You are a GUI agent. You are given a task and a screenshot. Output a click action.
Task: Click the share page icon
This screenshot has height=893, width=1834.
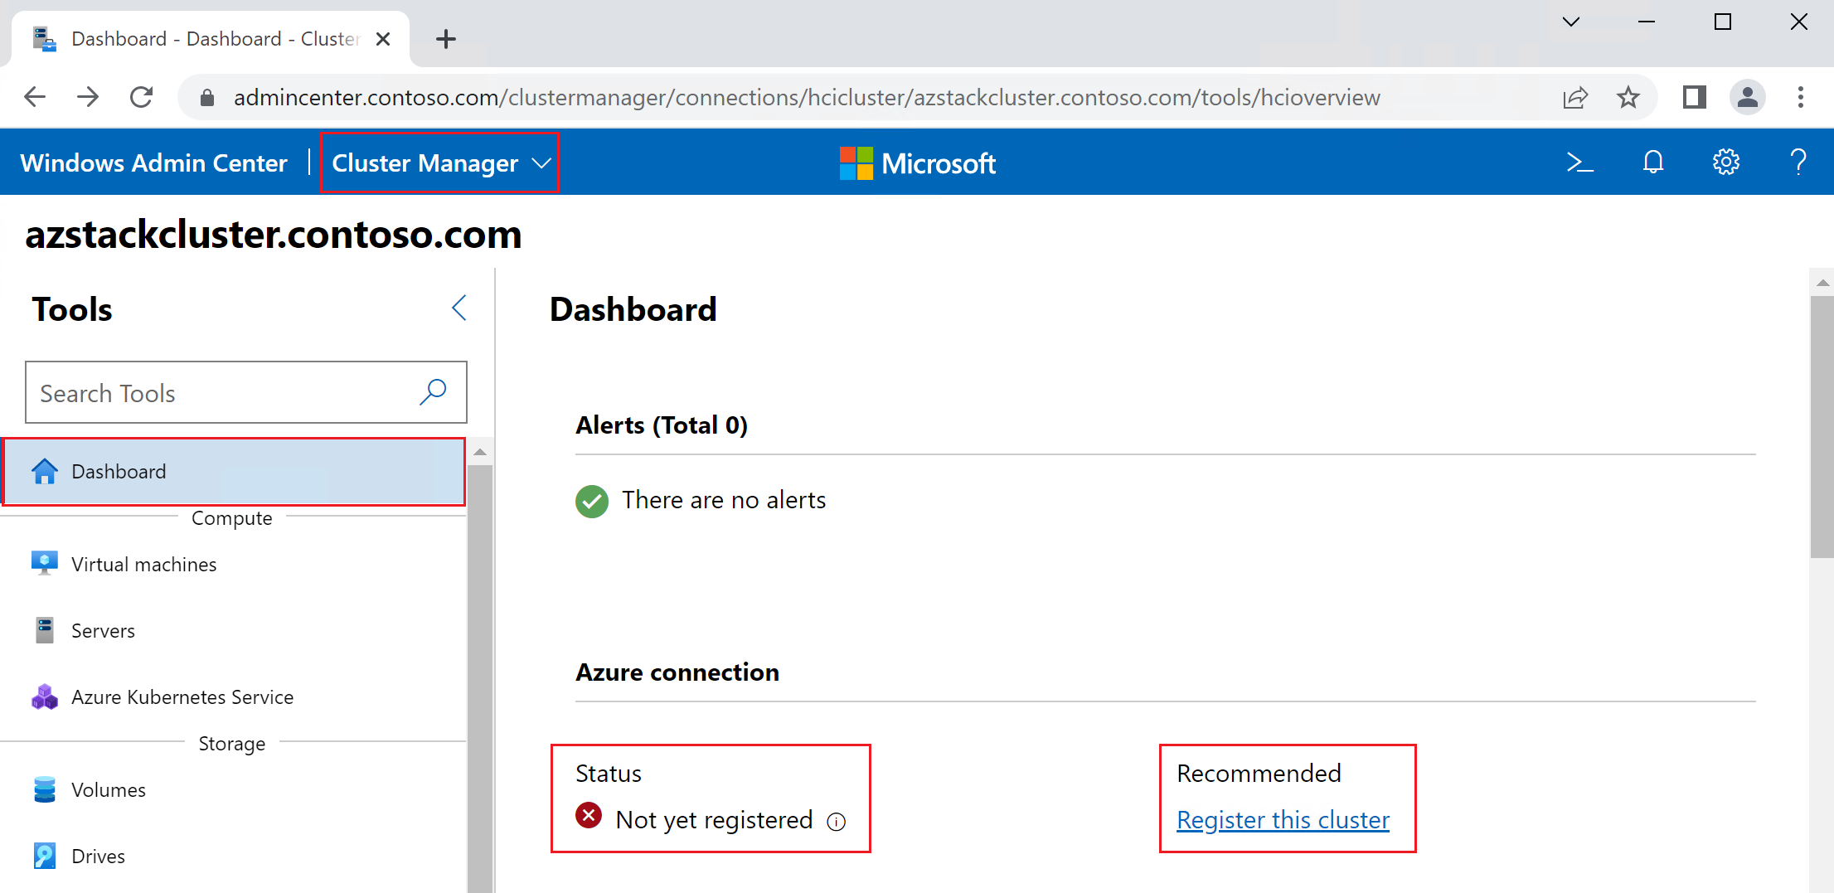[x=1575, y=97]
